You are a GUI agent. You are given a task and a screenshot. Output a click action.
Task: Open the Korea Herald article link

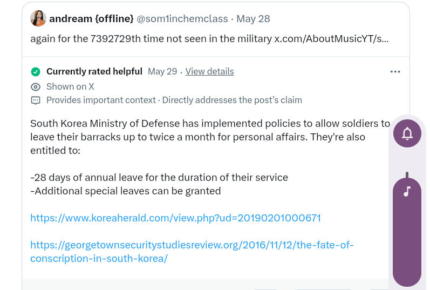[x=175, y=218]
